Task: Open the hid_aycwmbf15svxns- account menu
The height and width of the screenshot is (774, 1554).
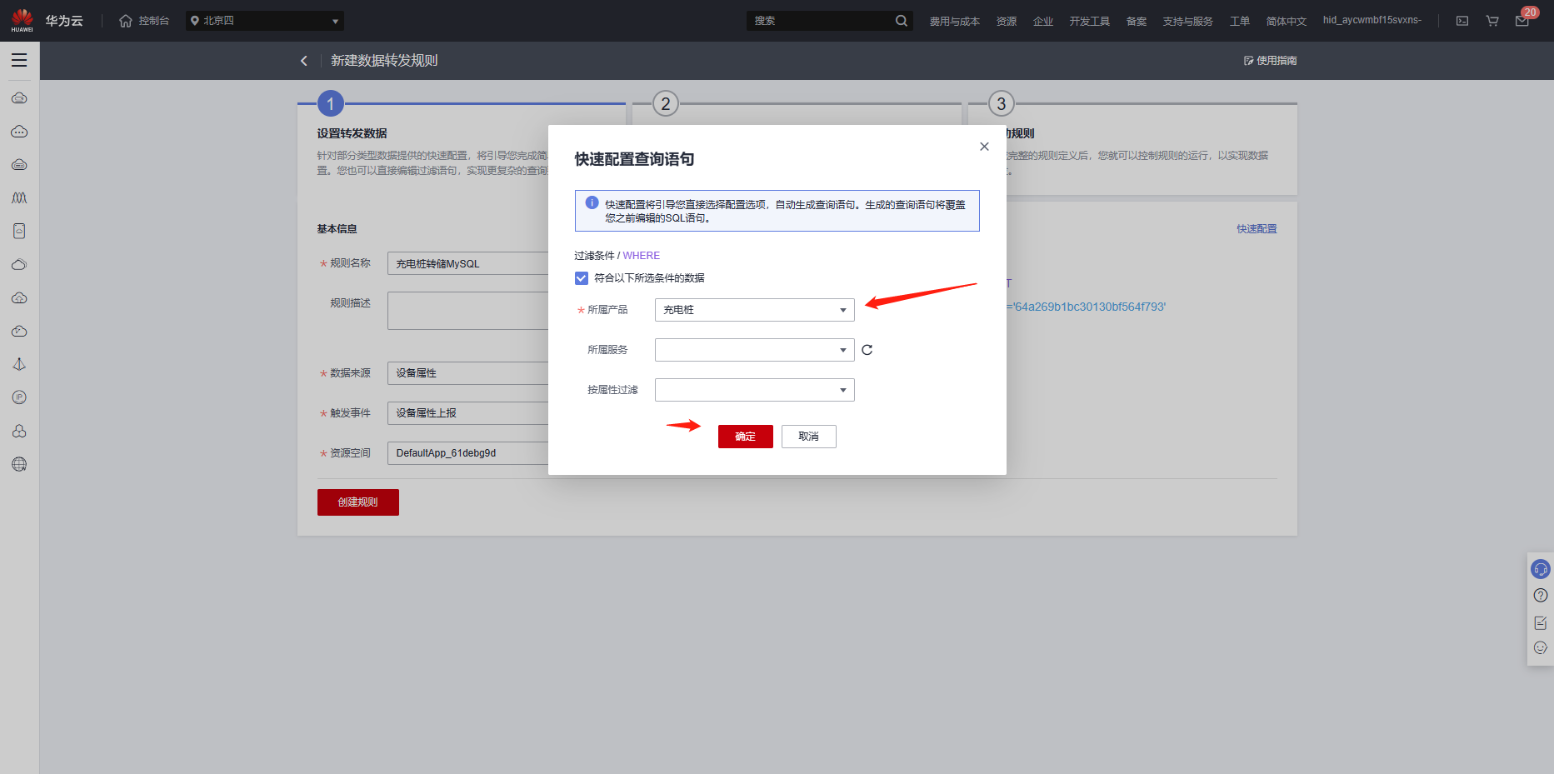Action: (1372, 20)
